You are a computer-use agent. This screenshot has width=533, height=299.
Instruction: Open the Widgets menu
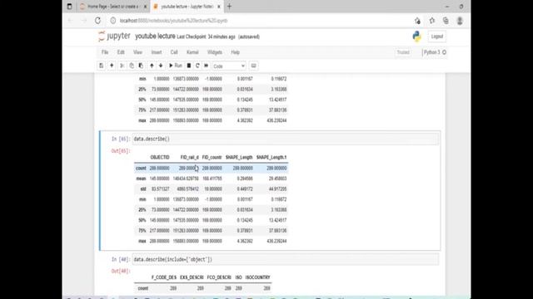point(215,52)
